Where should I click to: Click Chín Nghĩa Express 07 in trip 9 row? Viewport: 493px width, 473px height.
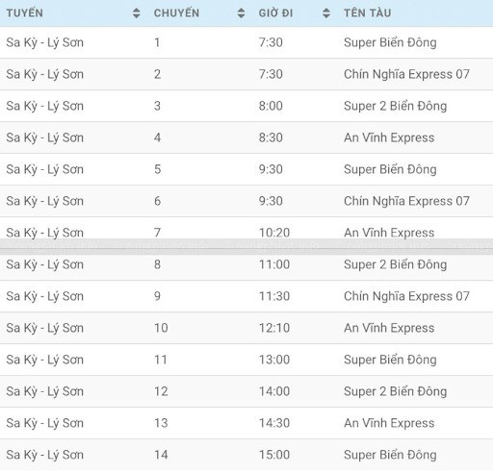pyautogui.click(x=406, y=296)
